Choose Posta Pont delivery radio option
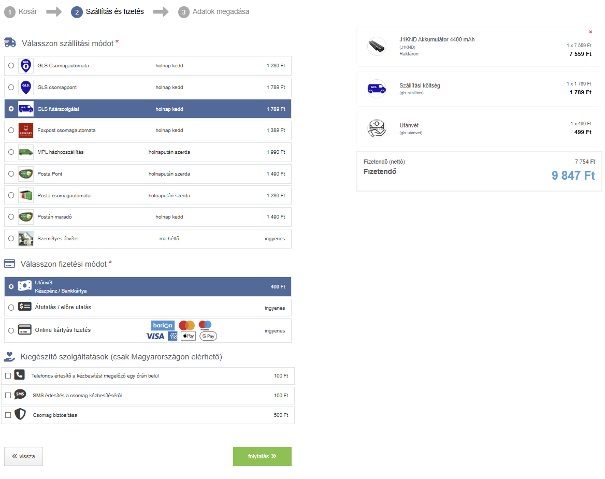Viewport: 605px width, 479px height. tap(11, 174)
